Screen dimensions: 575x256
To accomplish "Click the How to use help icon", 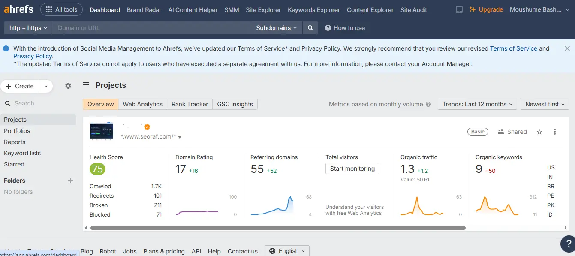I will pyautogui.click(x=328, y=28).
